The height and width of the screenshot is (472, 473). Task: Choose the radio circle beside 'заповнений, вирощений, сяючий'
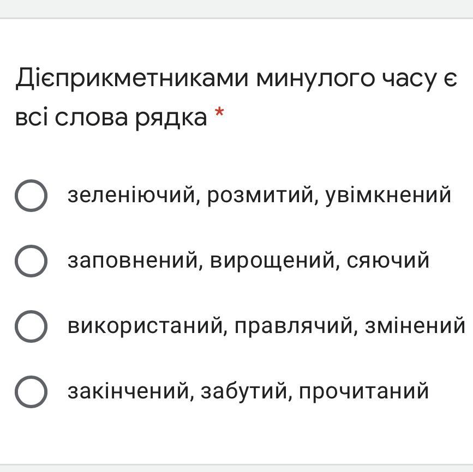click(x=31, y=261)
